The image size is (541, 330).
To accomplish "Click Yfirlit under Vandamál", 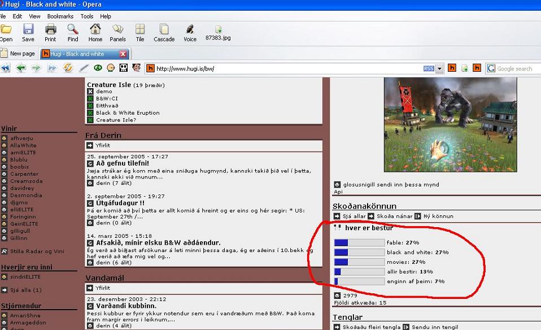I will (x=102, y=288).
